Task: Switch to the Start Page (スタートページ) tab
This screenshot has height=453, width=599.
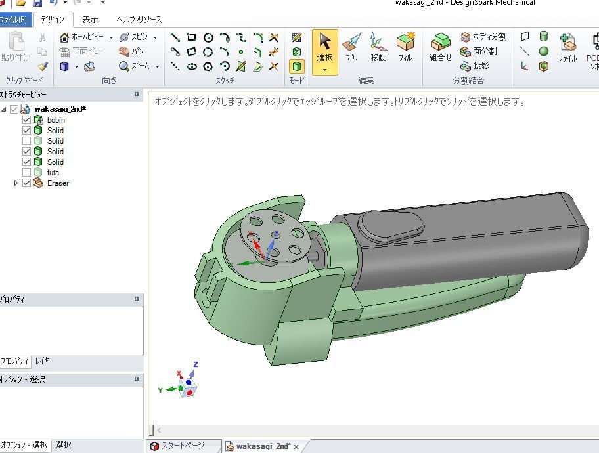Action: (177, 446)
